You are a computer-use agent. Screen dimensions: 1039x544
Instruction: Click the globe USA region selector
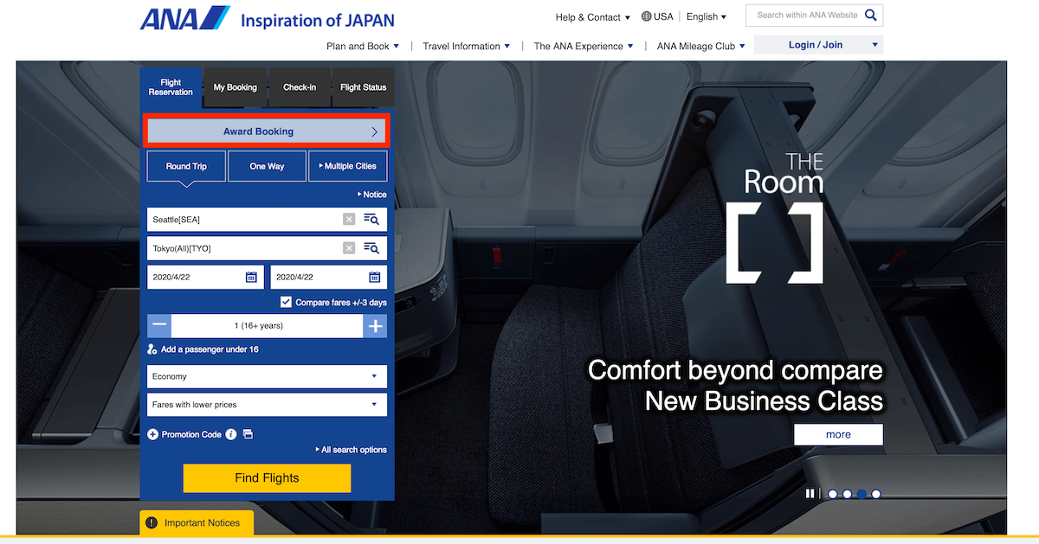[x=657, y=16]
